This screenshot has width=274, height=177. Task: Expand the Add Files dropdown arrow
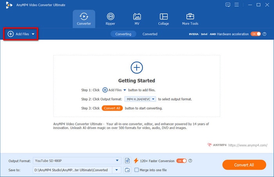coord(33,34)
